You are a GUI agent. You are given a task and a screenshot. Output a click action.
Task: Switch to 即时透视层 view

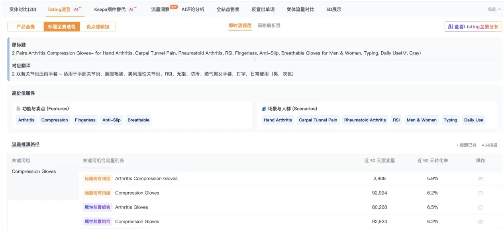(x=240, y=25)
